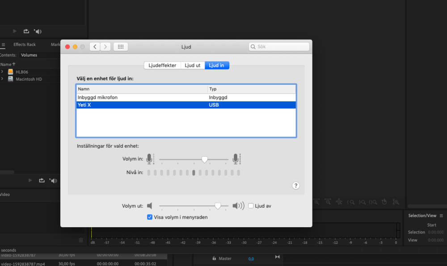Switch to the Ljud ut tab
Image resolution: width=447 pixels, height=266 pixels.
point(193,65)
